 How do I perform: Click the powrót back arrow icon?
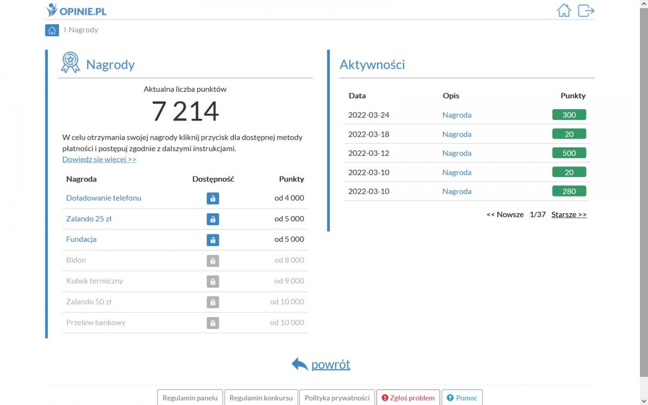click(300, 364)
